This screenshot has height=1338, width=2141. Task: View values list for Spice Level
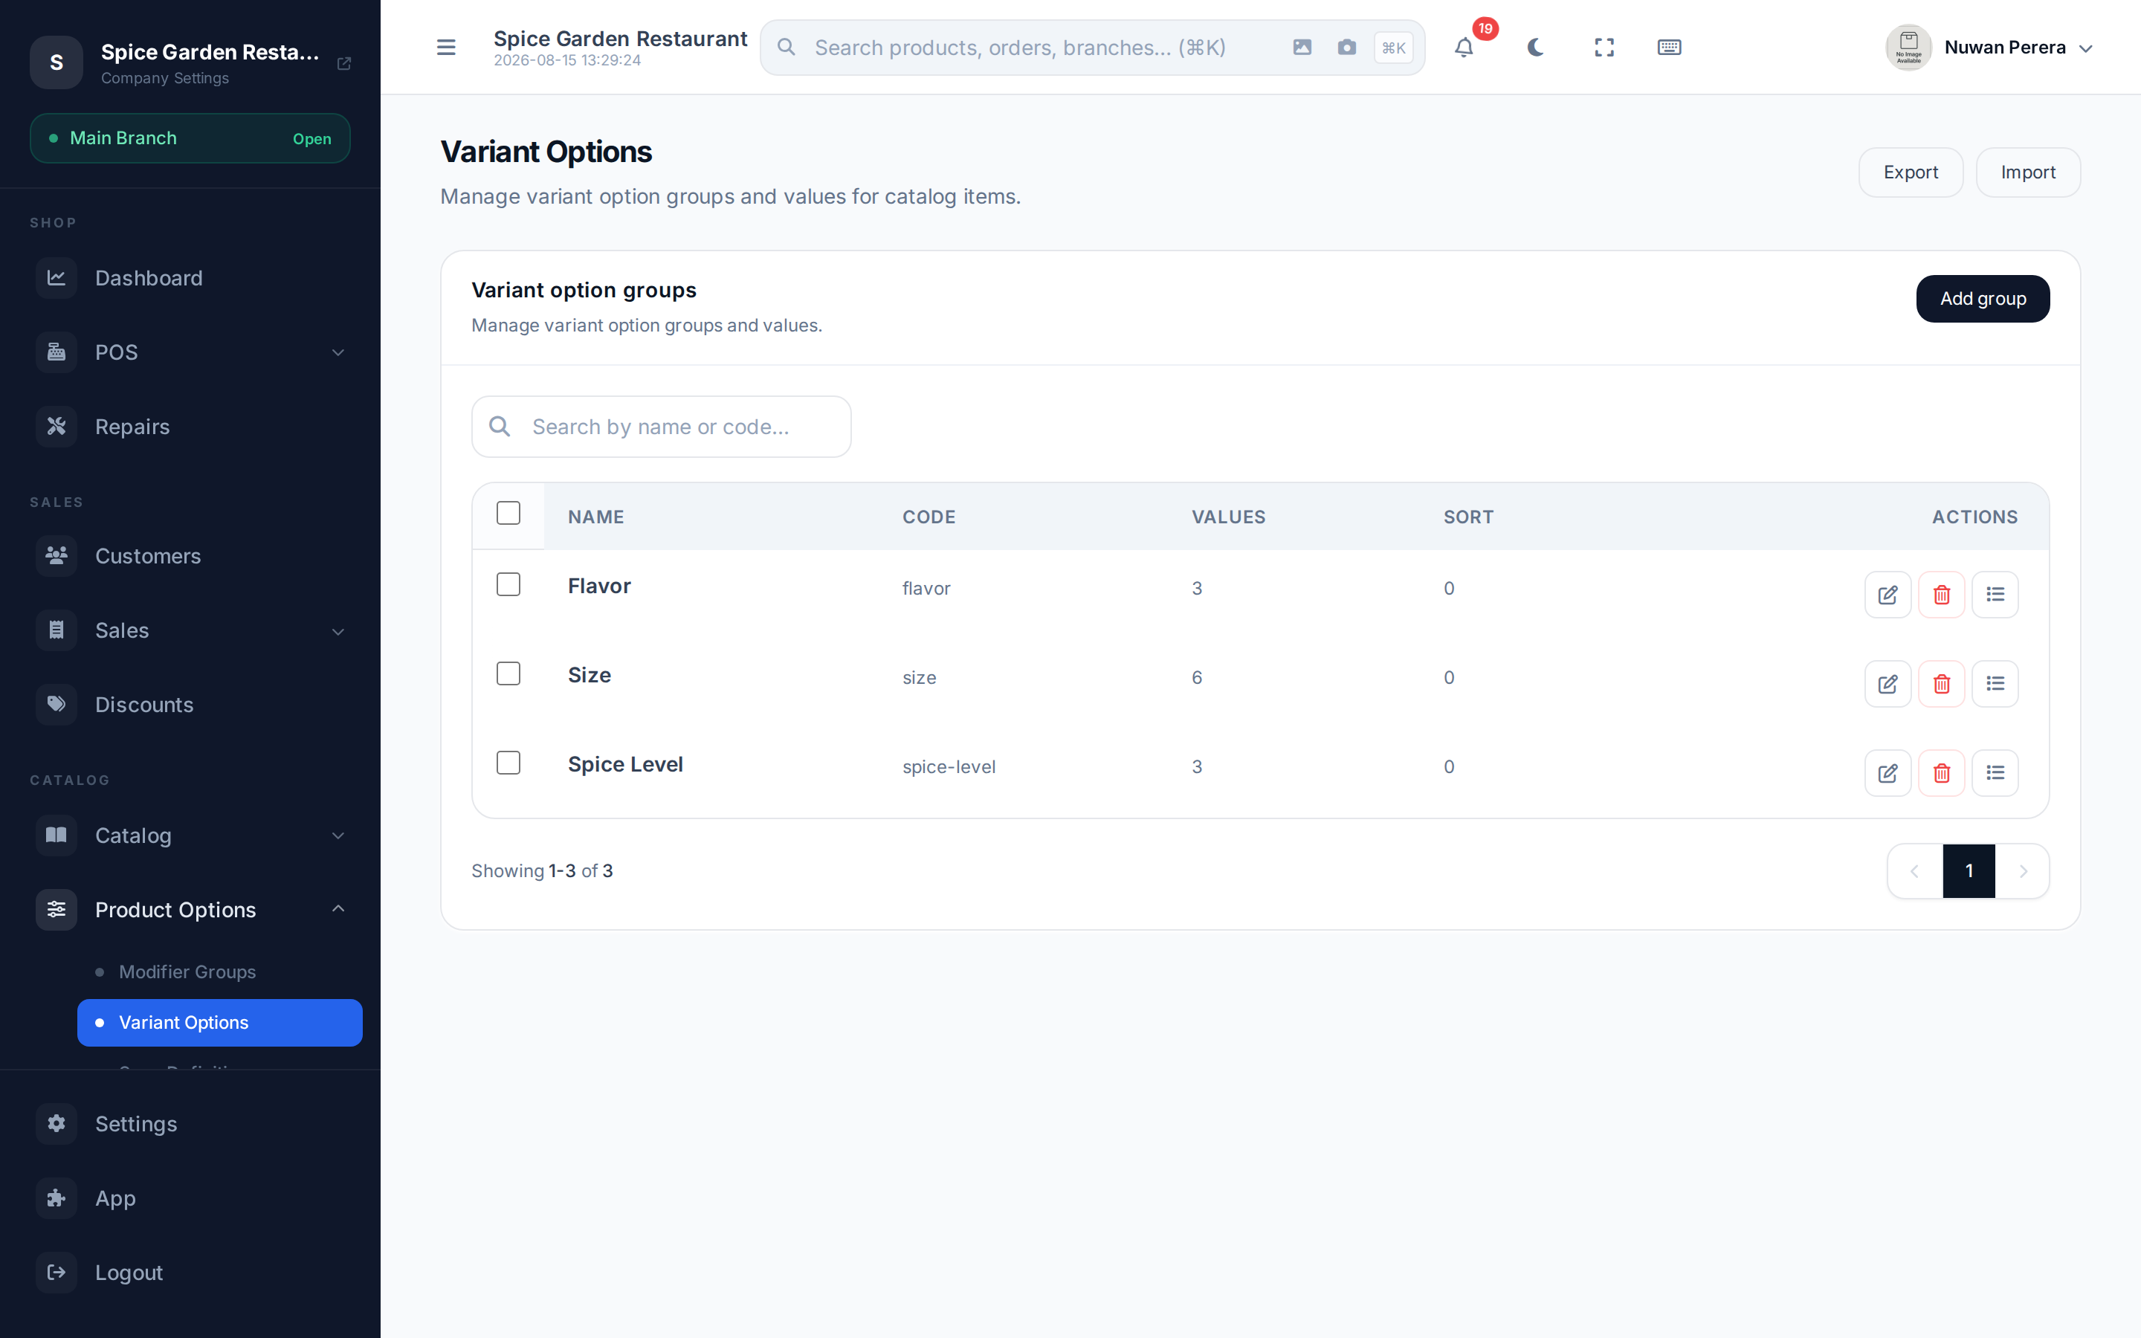1995,773
